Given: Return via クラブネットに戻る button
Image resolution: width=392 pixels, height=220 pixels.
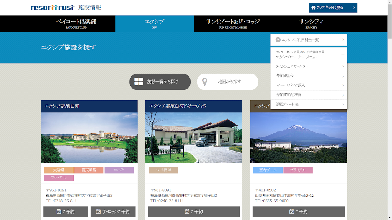Looking at the screenshot, I should pyautogui.click(x=333, y=8).
